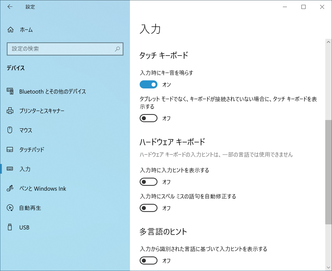This screenshot has width=332, height=271.
Task: Turn on language-based typing hints
Action: (148, 260)
